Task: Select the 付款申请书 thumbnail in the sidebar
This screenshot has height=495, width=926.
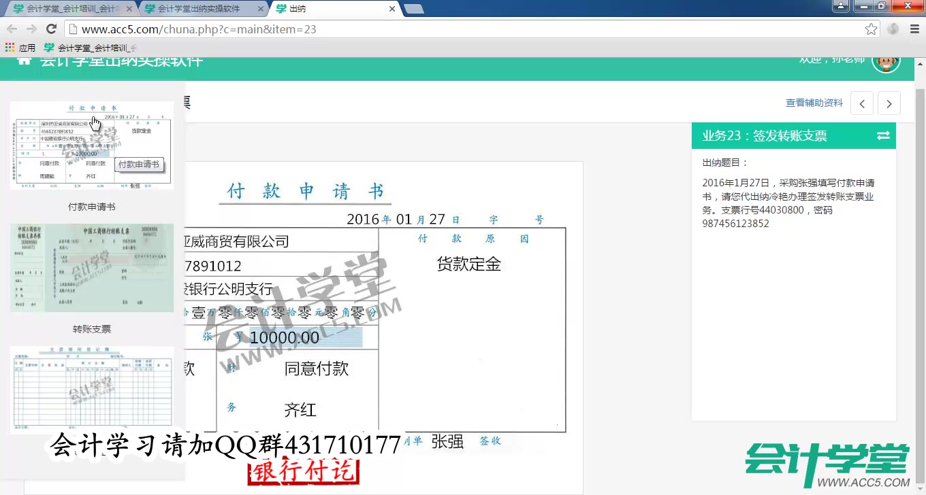Action: [x=91, y=145]
